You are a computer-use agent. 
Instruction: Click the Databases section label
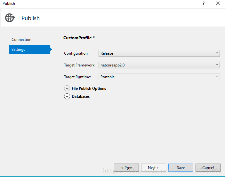(81, 96)
